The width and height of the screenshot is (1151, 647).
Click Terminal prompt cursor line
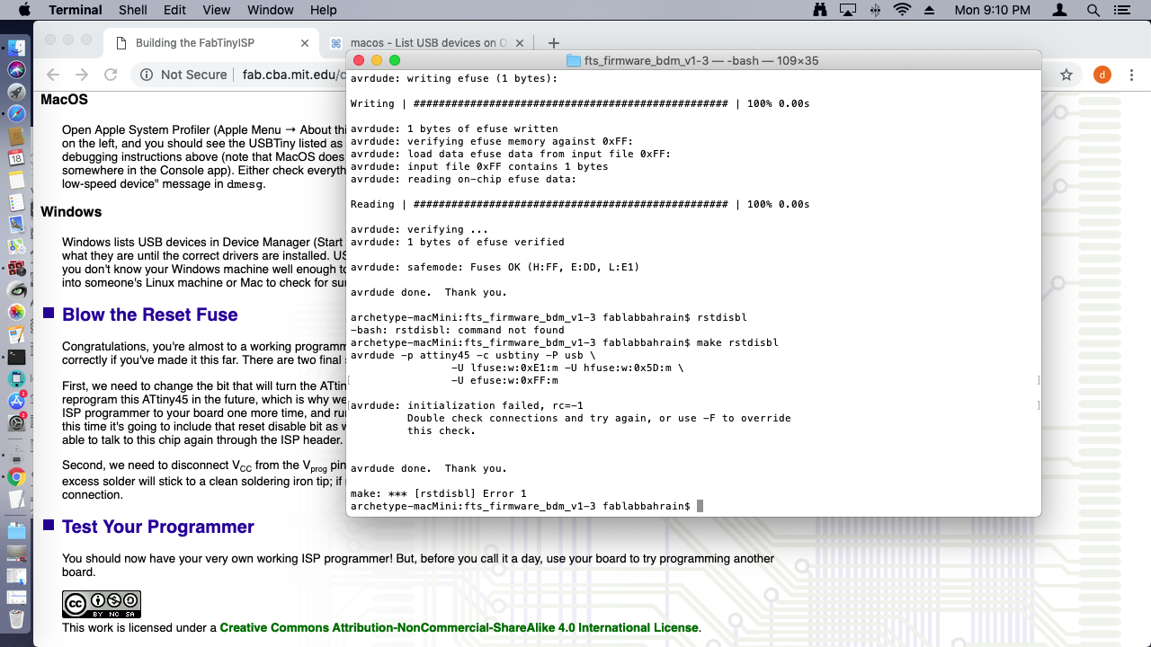click(x=527, y=506)
